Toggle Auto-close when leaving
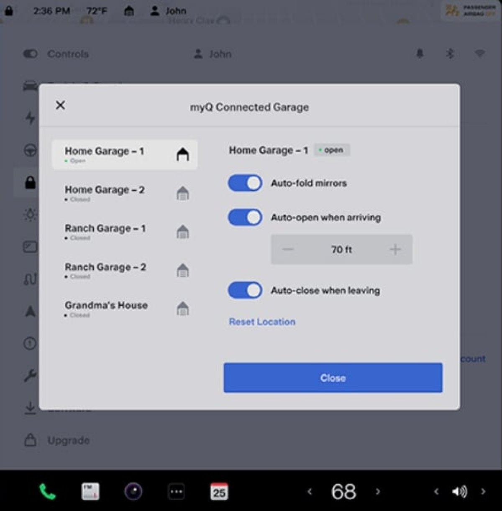This screenshot has width=502, height=511. click(245, 290)
